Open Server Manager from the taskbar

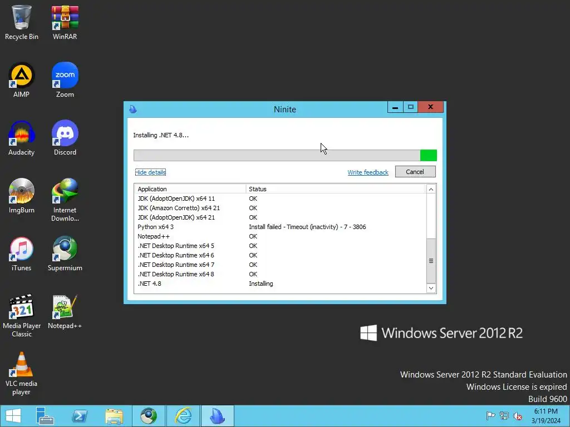45,416
